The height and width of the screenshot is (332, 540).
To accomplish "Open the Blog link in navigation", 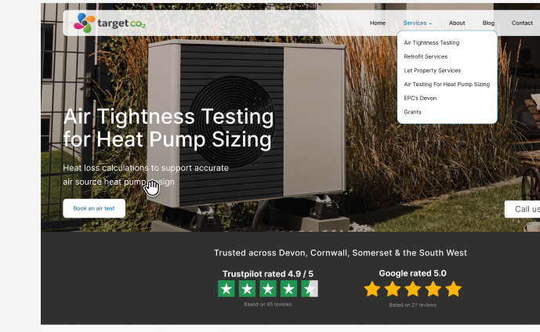I will pos(488,23).
